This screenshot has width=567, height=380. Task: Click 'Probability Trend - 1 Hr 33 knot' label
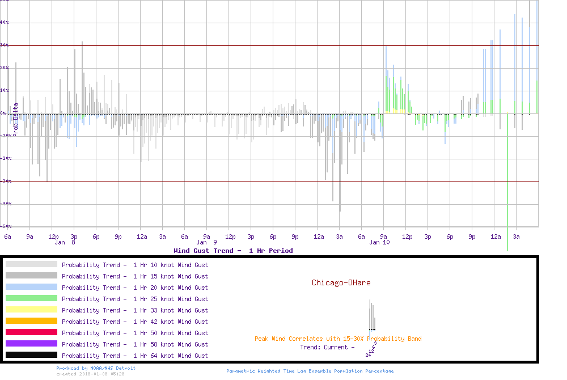[x=135, y=310]
